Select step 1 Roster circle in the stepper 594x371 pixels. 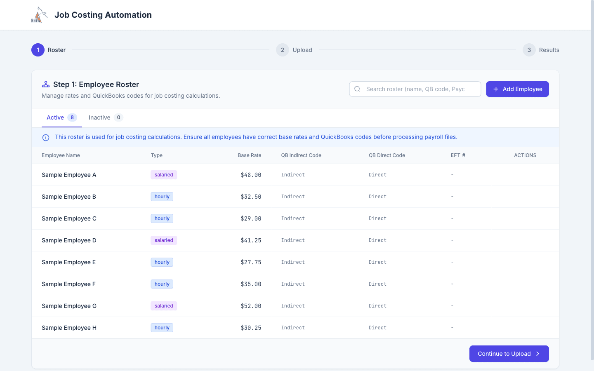(x=38, y=50)
